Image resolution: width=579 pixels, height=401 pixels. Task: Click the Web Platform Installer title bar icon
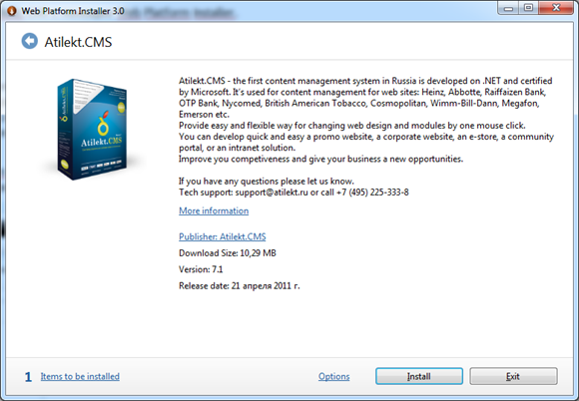11,11
